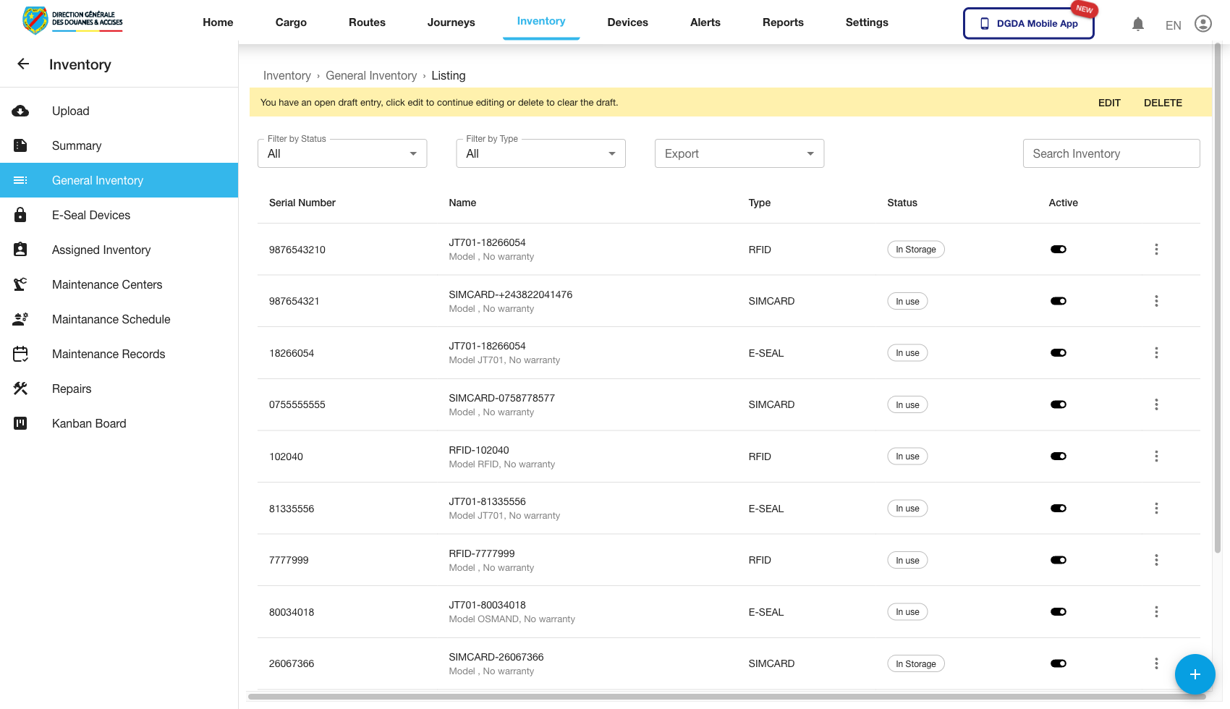Select the Assigned Inventory icon
The image size is (1230, 709).
20,250
